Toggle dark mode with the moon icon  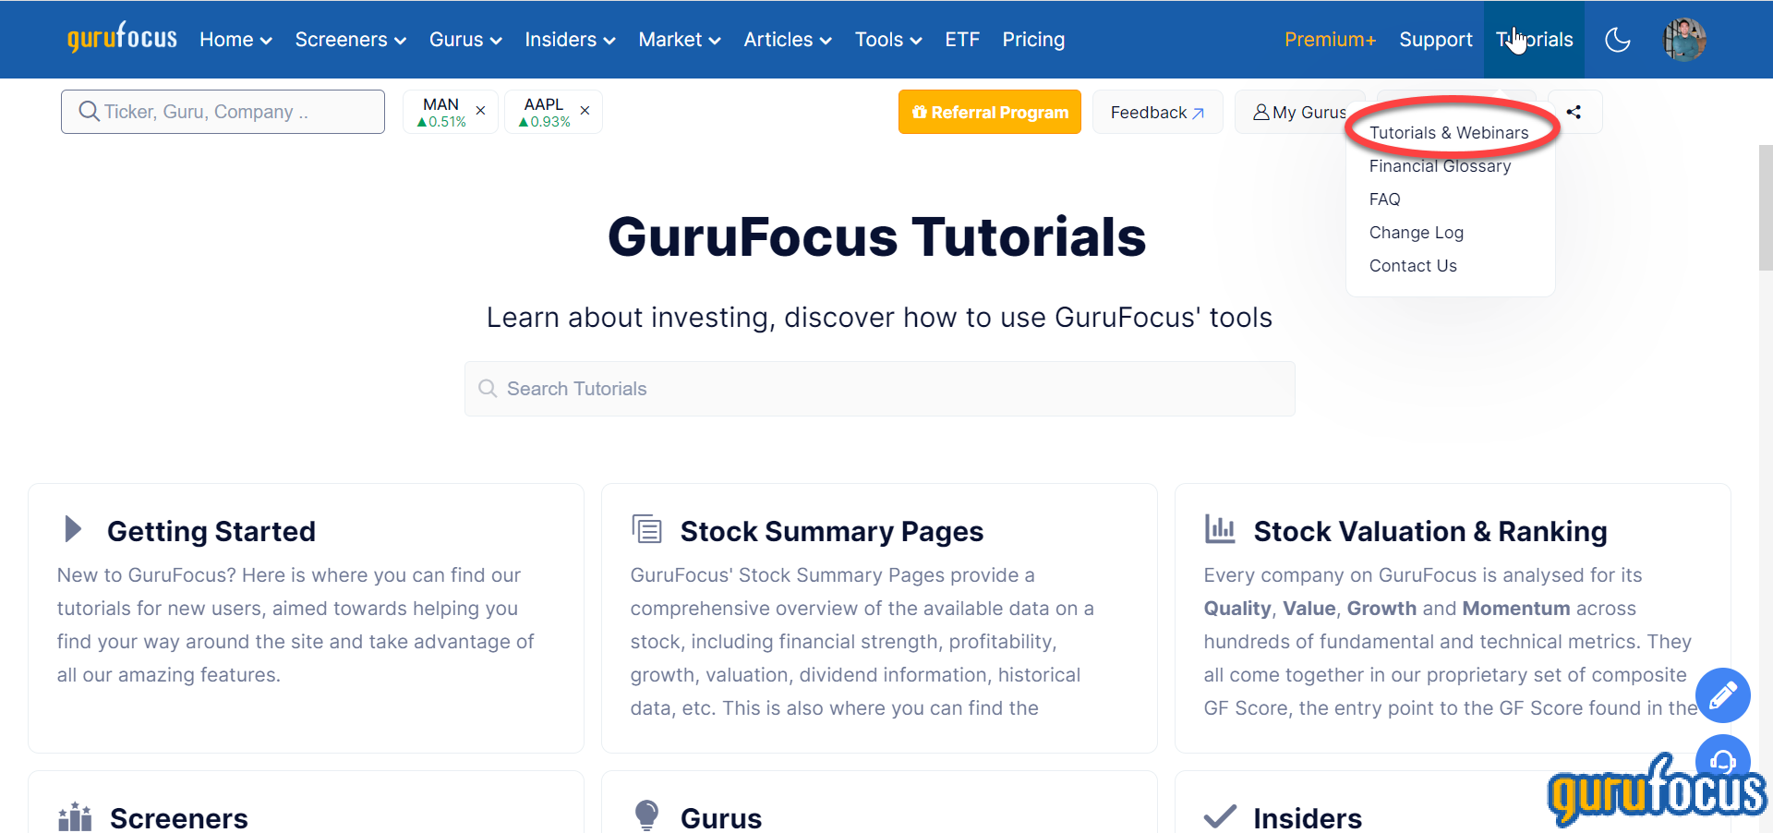coord(1618,40)
